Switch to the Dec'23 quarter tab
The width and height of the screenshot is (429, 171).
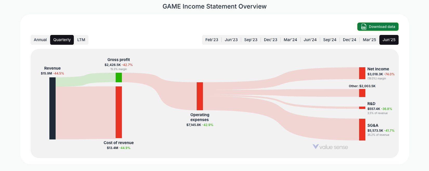(x=270, y=40)
